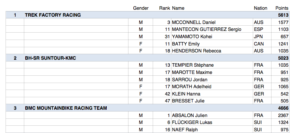The image size is (294, 133).
Task: Click the BH-SR SUNTOUR-KMC team name
Action: pyautogui.click(x=51, y=58)
